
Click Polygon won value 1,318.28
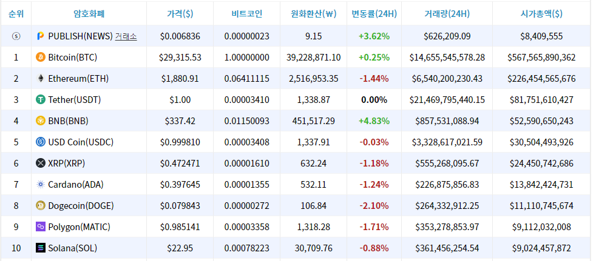click(314, 226)
